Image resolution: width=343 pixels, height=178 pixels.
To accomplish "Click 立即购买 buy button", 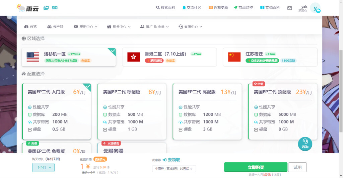I will pos(256,167).
